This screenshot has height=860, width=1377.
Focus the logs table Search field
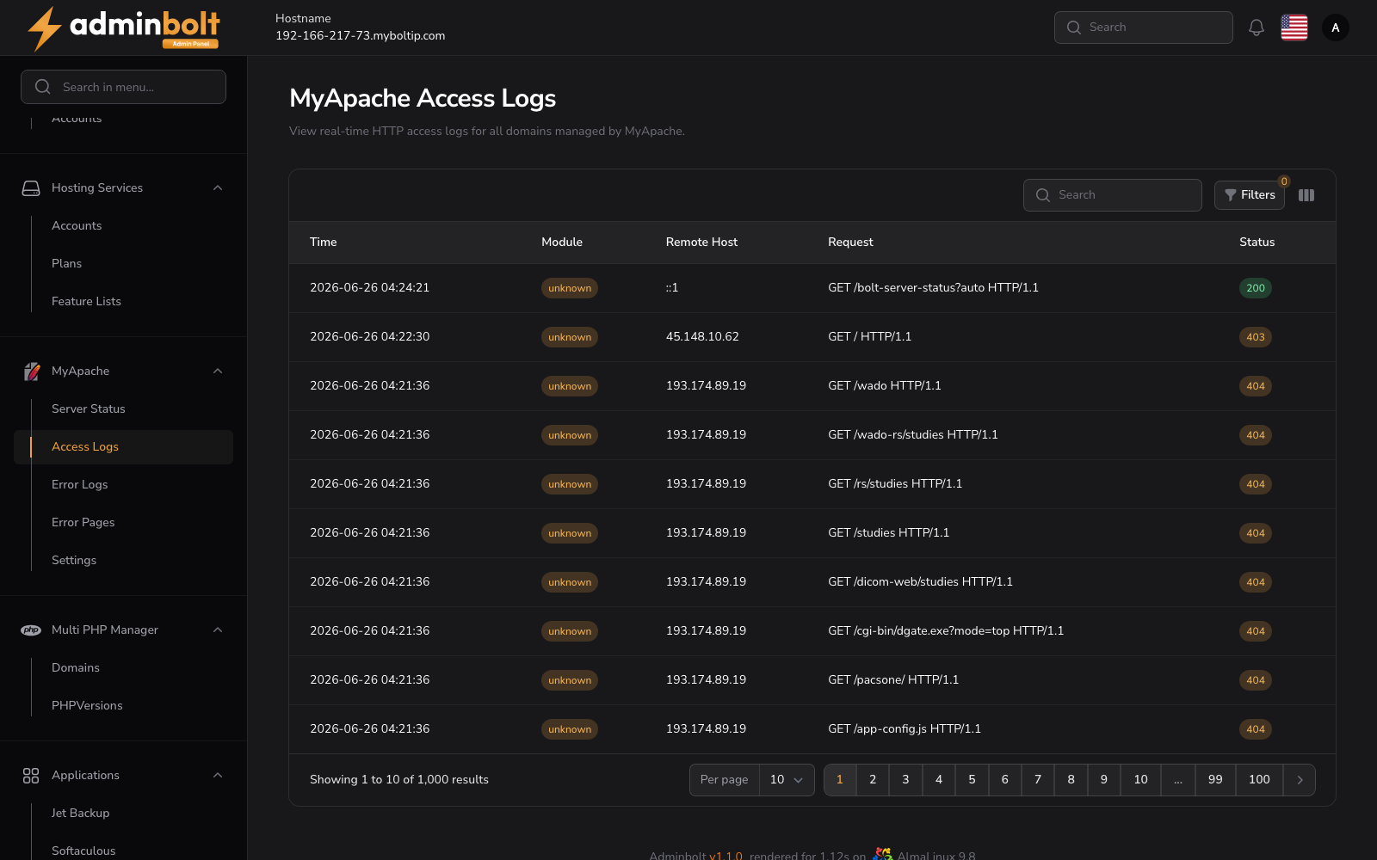click(1113, 195)
